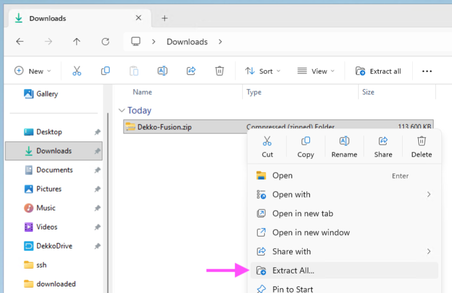452x293 pixels.
Task: Collapse the Today group
Action: click(x=122, y=110)
